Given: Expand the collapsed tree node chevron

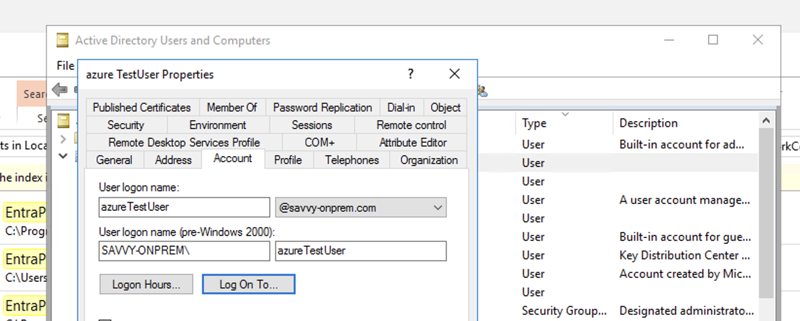Looking at the screenshot, I should click(63, 139).
